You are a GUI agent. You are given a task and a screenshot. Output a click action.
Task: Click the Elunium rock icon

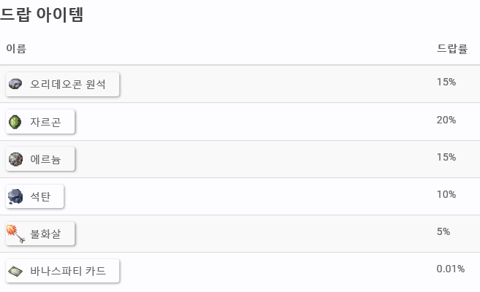point(15,159)
